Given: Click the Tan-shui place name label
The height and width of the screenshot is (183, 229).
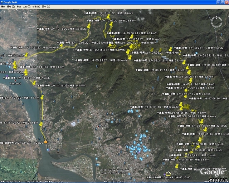Looking at the screenshot, I should pyautogui.click(x=15, y=84).
